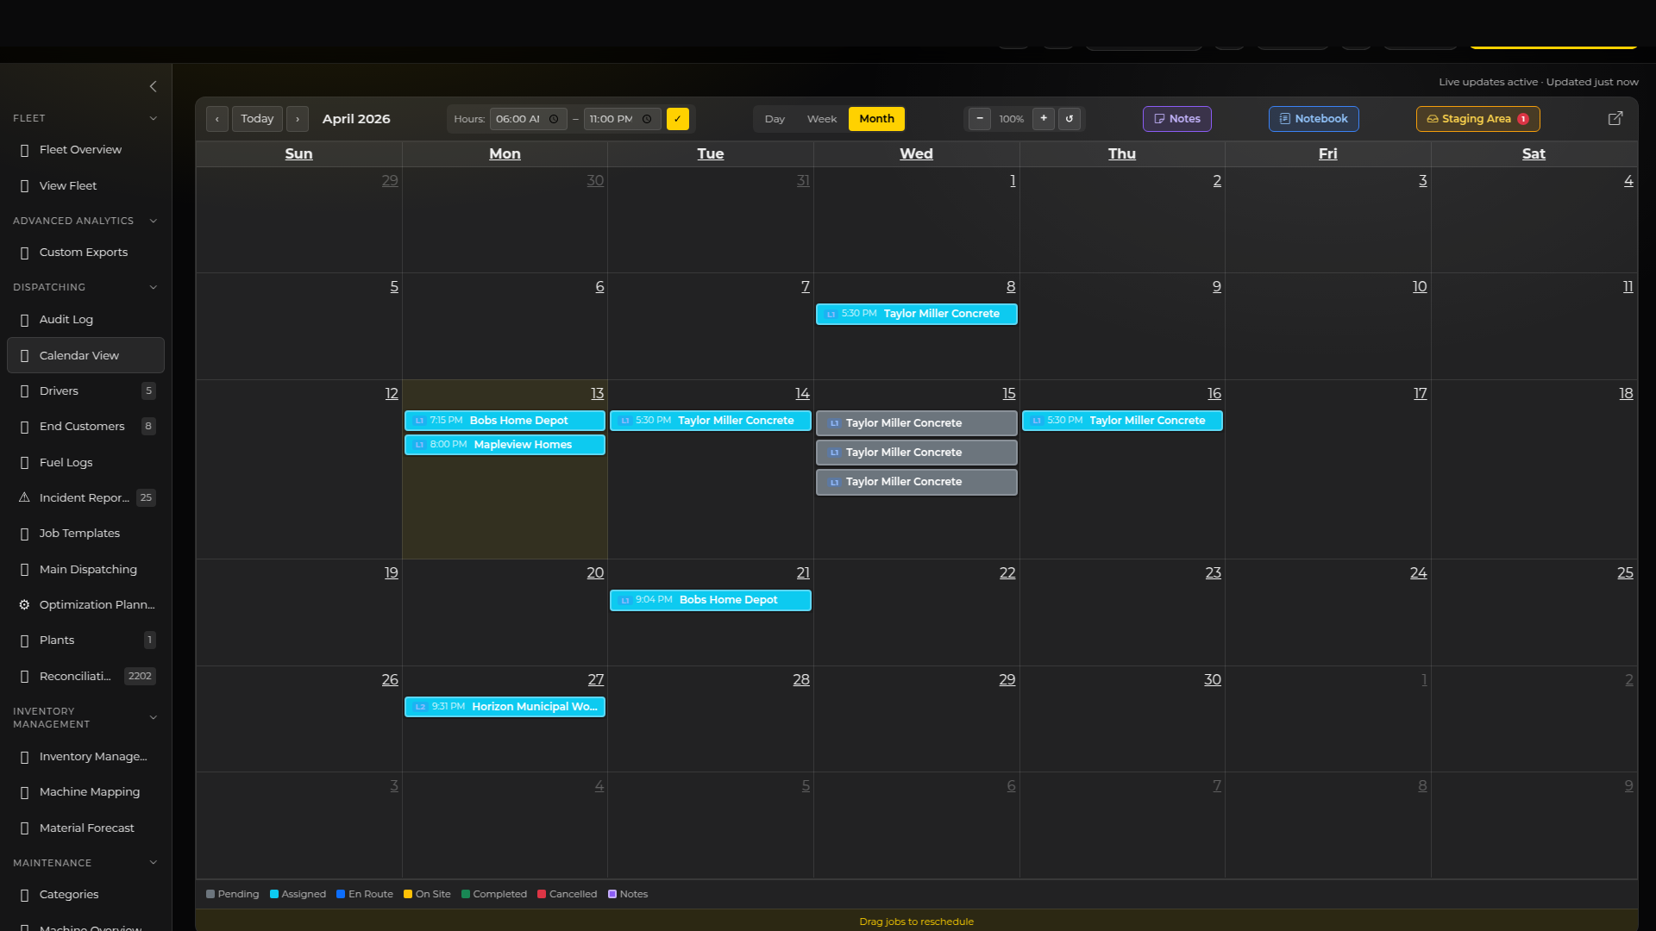Collapse the sidebar with the back chevron
Viewport: 1656px width, 931px height.
pyautogui.click(x=154, y=86)
